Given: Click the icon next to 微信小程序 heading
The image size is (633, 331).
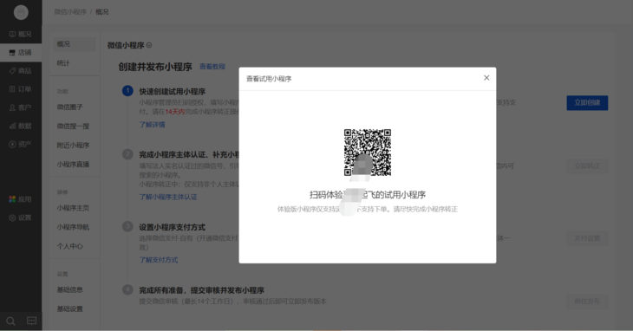Looking at the screenshot, I should 149,45.
